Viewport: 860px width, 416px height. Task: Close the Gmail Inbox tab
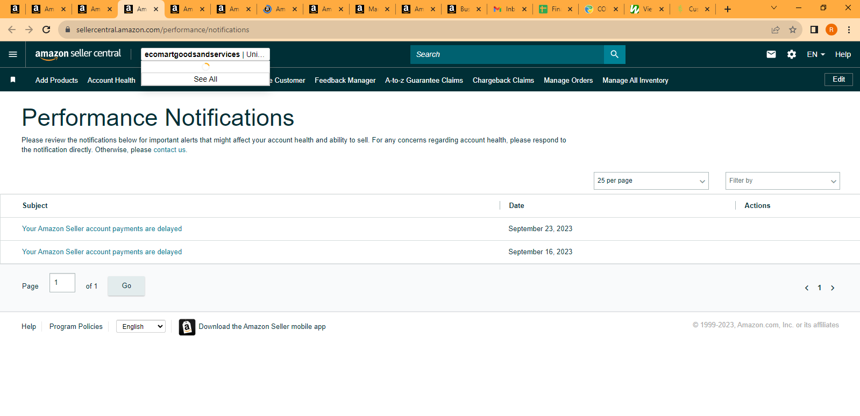pos(524,9)
